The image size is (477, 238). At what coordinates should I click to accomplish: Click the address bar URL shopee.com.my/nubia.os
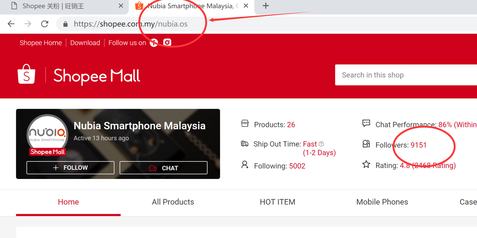point(131,24)
